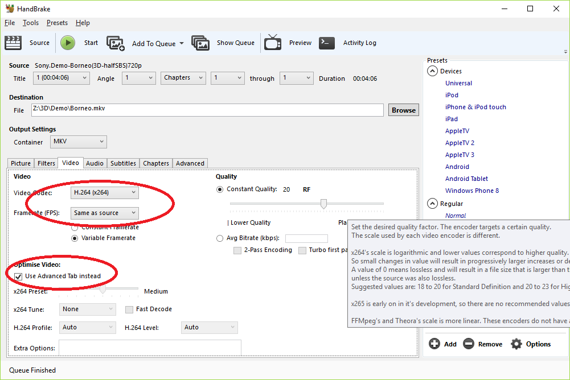Click the Add preset plus icon

[x=434, y=344]
